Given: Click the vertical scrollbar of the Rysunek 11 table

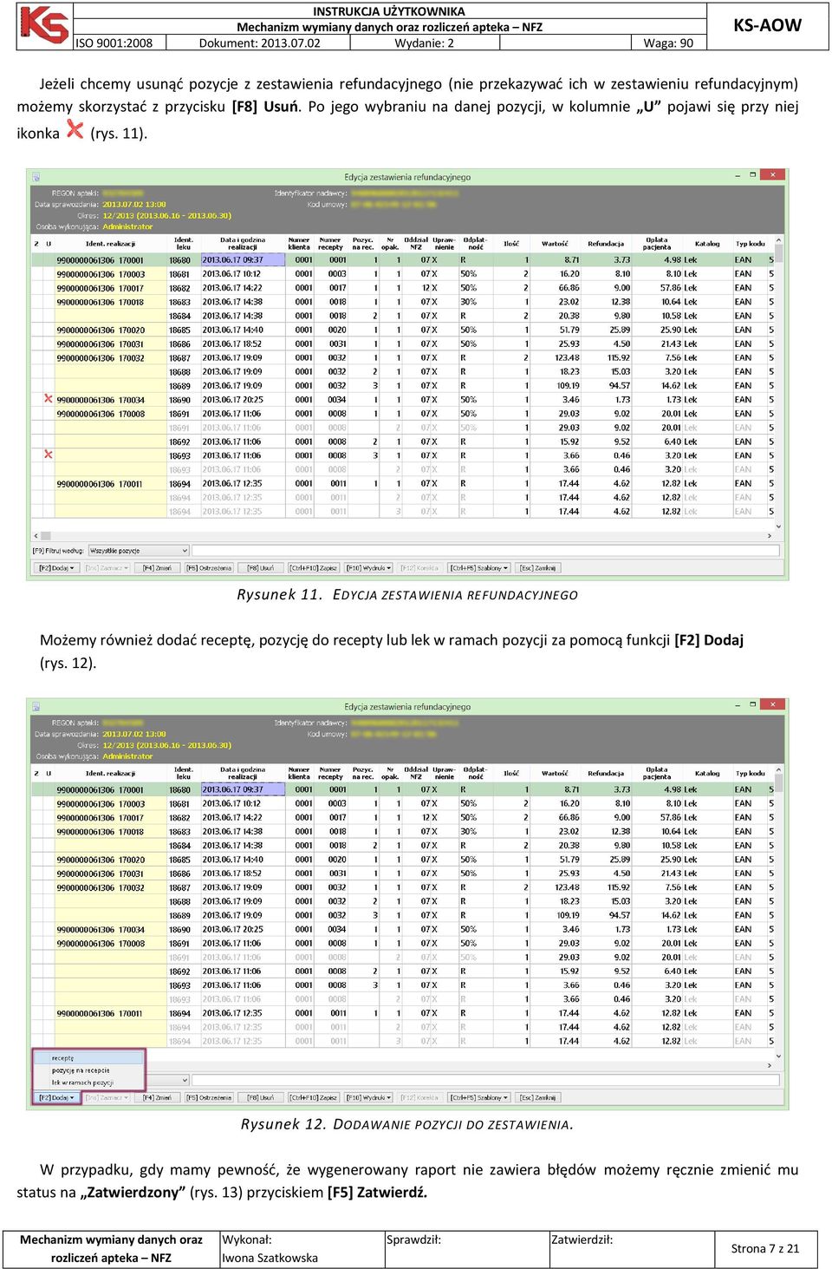Looking at the screenshot, I should point(779,383).
